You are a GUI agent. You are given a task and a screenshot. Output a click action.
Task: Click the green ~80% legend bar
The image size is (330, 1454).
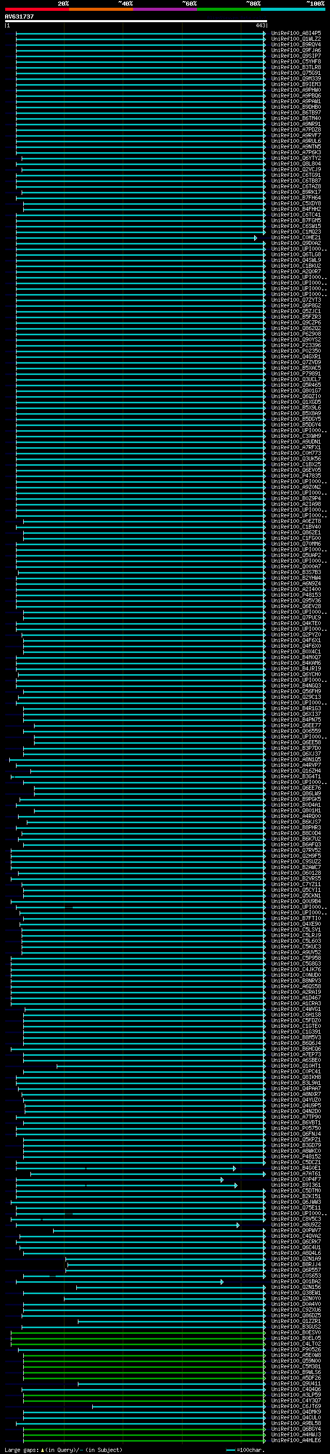[229, 9]
